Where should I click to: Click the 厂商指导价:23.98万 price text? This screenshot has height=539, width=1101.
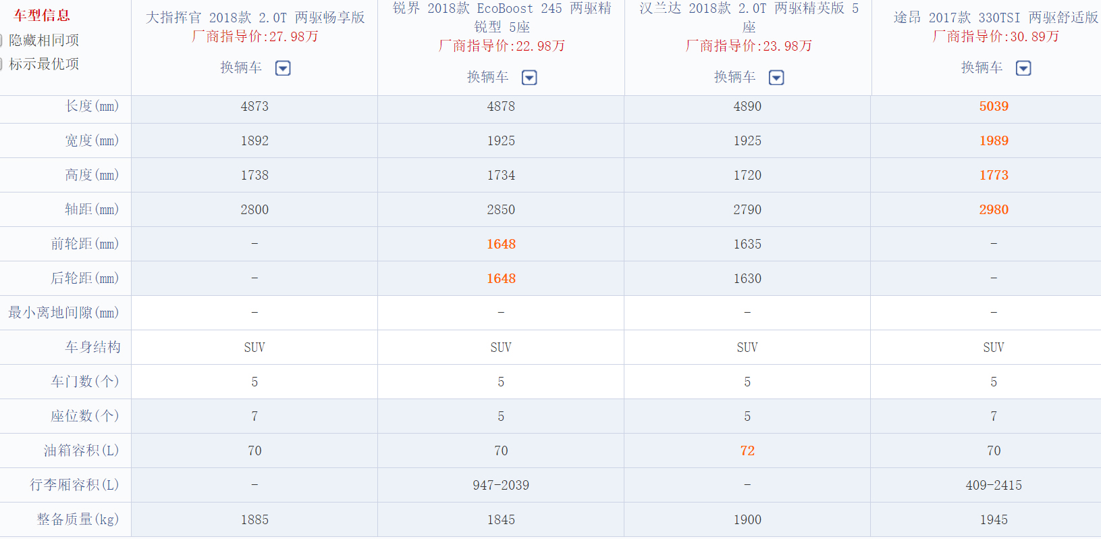[749, 46]
